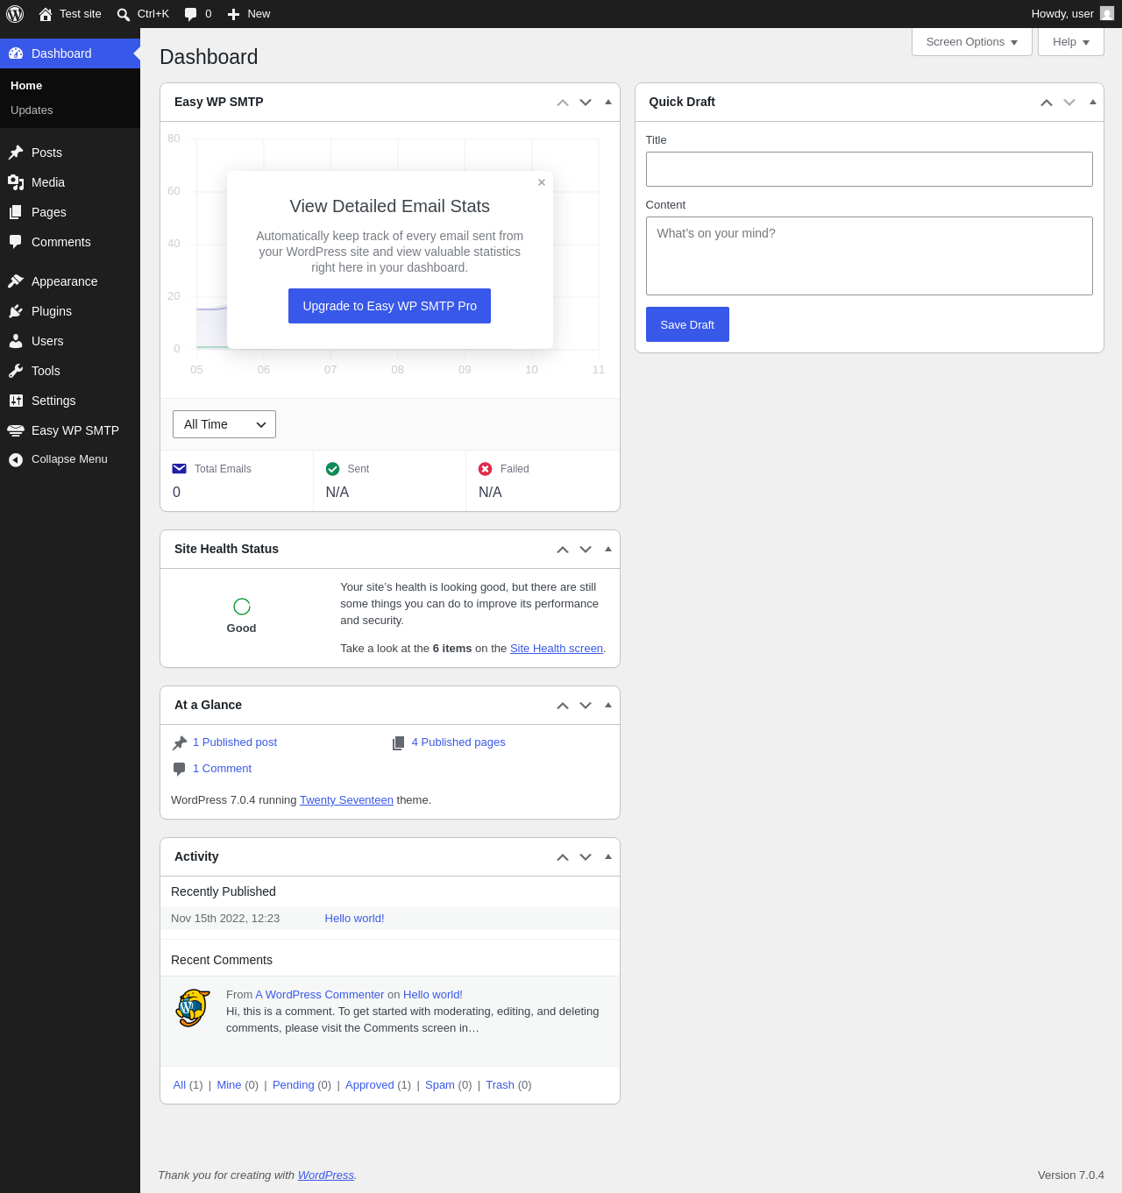Screen dimensions: 1122x1193
Task: Open the Pages menu
Action: click(x=70, y=212)
